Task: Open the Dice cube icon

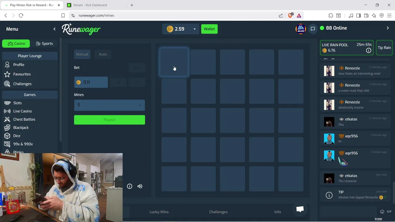Action: (7, 136)
